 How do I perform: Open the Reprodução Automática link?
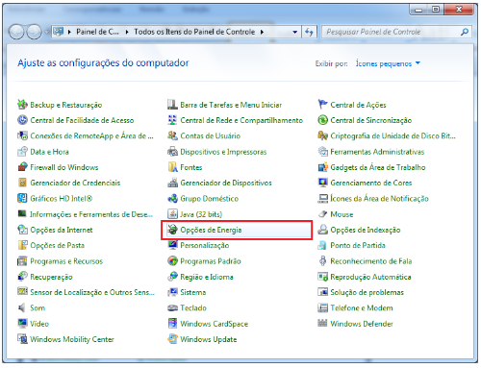click(370, 277)
